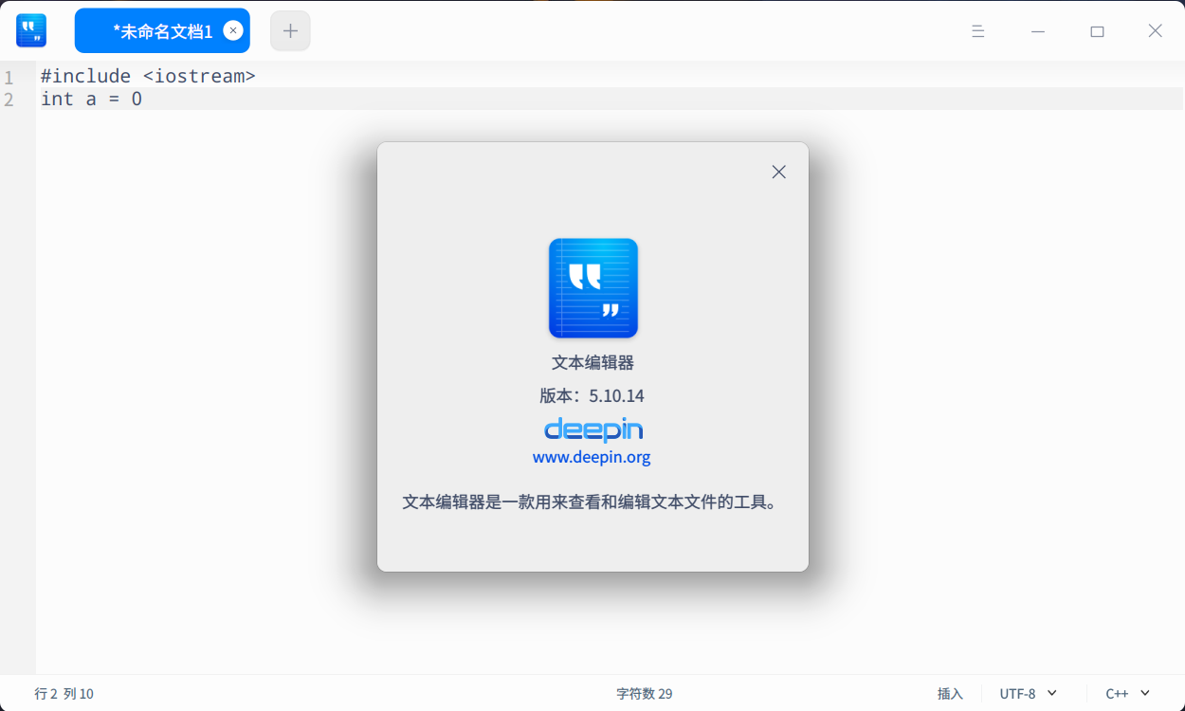The image size is (1185, 711).
Task: Open a new tab with the plus icon
Action: (289, 30)
